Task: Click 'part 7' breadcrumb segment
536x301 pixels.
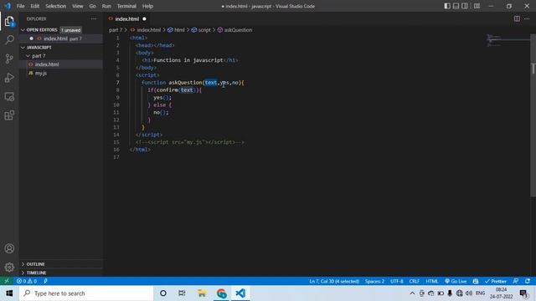Action: tap(116, 30)
